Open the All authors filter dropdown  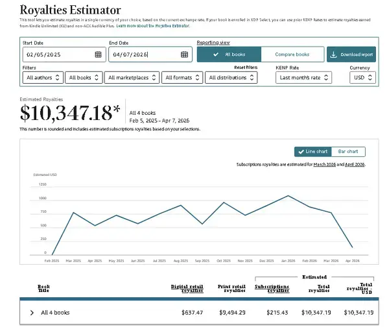(43, 78)
